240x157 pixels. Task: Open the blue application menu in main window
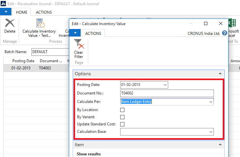point(6,12)
